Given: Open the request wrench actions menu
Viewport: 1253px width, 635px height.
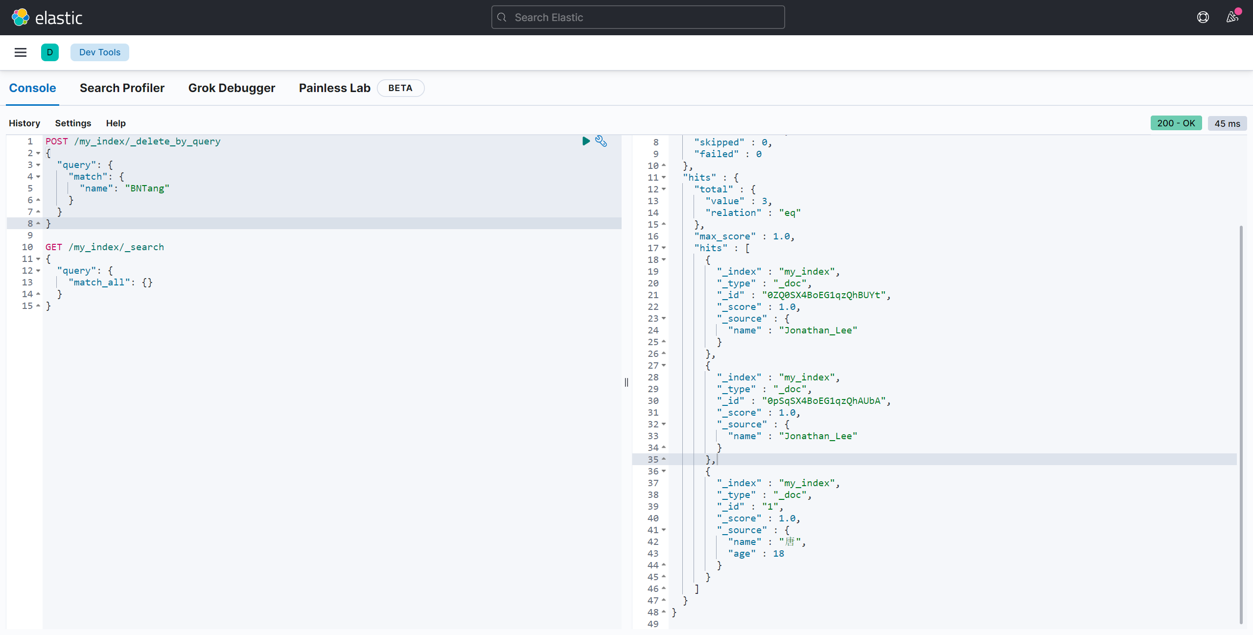Looking at the screenshot, I should (x=601, y=141).
